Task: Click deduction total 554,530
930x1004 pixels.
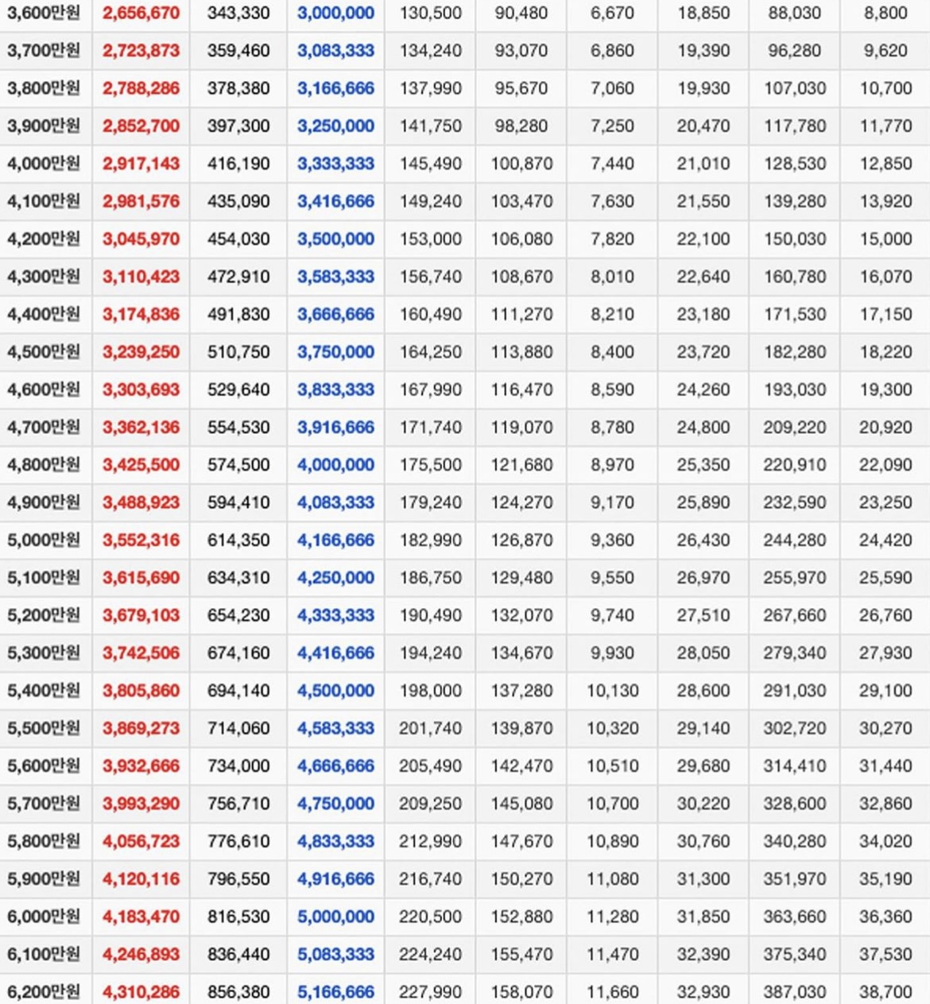Action: [238, 427]
